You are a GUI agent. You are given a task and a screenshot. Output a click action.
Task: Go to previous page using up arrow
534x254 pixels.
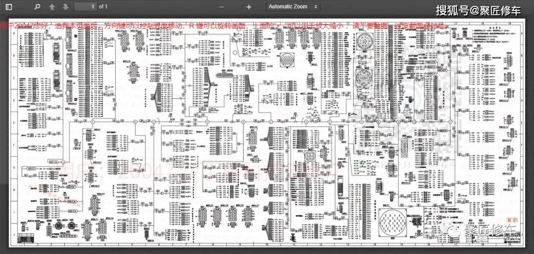tap(52, 7)
